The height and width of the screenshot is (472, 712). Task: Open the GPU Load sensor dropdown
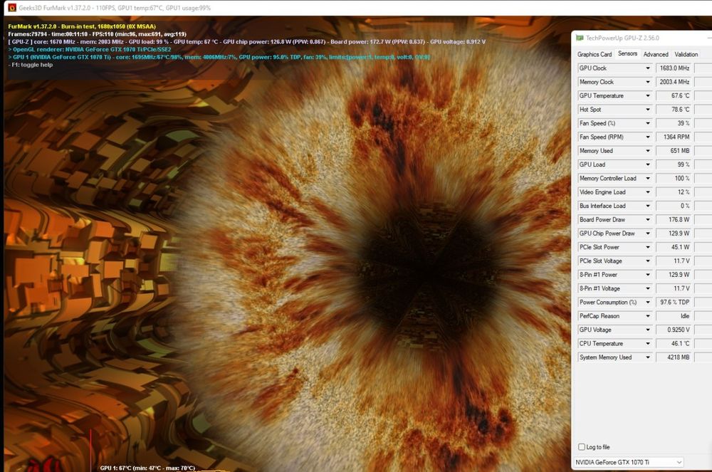[x=648, y=164]
